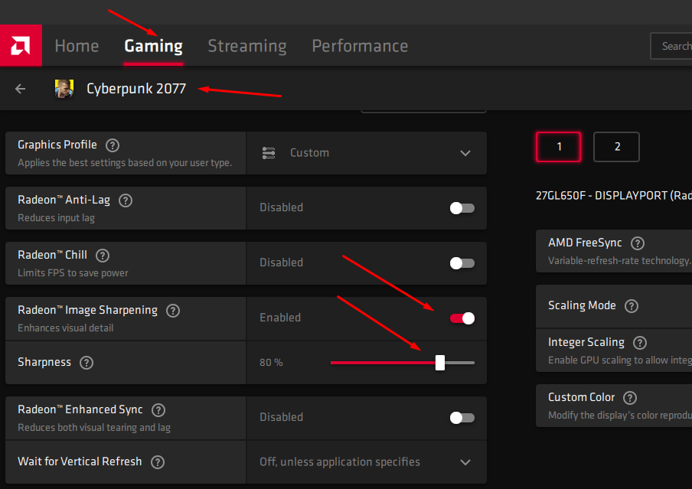Go back using the left arrow

point(21,89)
